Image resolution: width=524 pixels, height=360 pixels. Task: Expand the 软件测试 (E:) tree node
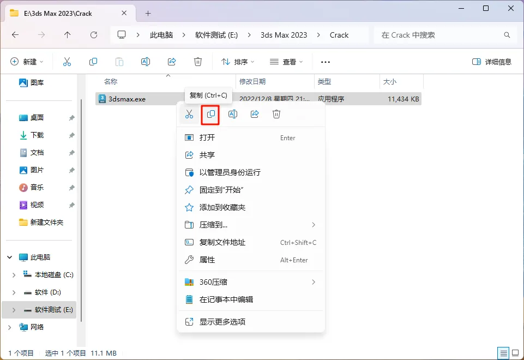click(14, 310)
